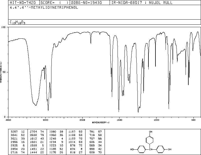The width and height of the screenshot is (201, 155).
Task: Select the C19H16O3 molecular formula
Action: pos(17,22)
